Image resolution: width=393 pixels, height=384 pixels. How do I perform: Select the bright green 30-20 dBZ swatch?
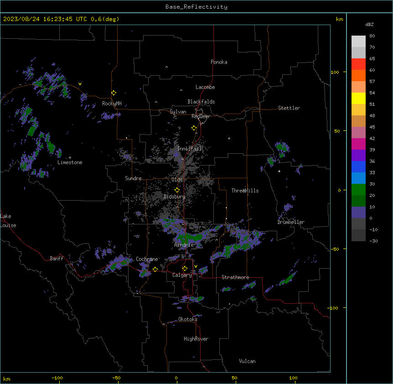point(358,190)
